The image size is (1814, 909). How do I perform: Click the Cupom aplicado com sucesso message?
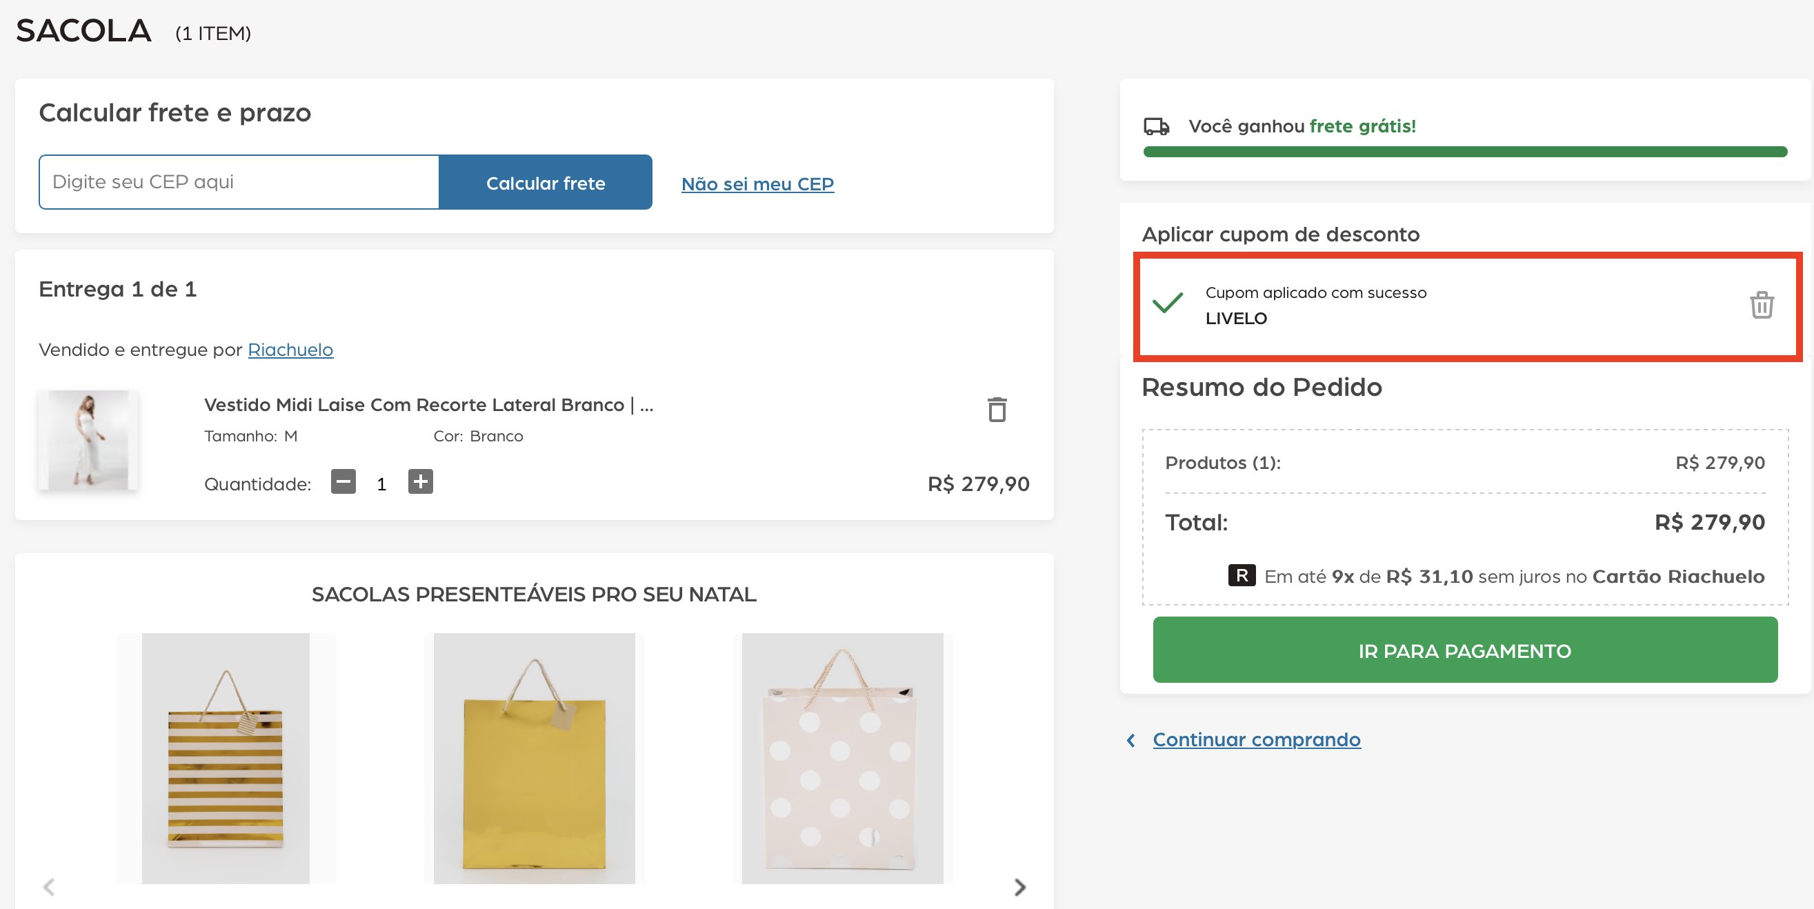pyautogui.click(x=1315, y=292)
